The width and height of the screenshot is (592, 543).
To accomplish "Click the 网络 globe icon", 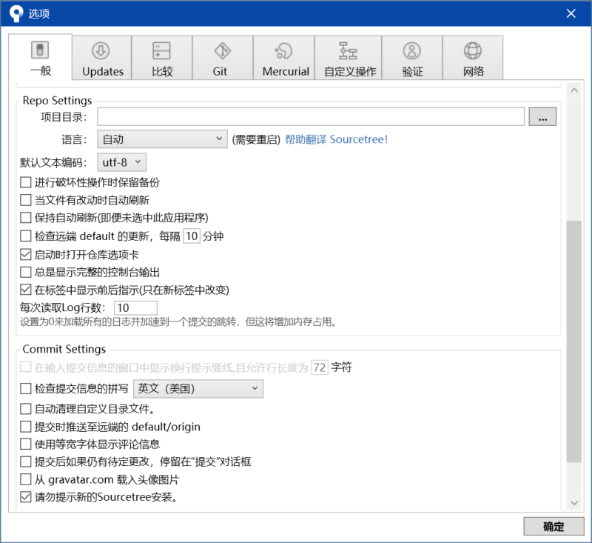I will click(x=473, y=50).
